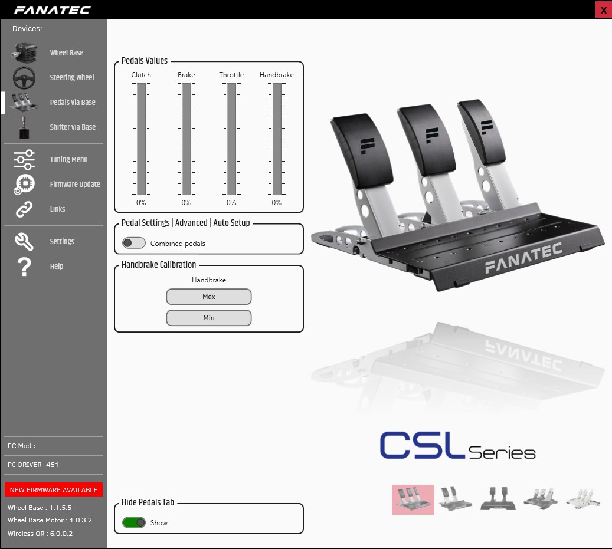Click the Help question mark icon

pyautogui.click(x=24, y=267)
